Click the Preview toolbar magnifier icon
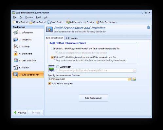This screenshot has height=130, width=163. pyautogui.click(x=85, y=22)
